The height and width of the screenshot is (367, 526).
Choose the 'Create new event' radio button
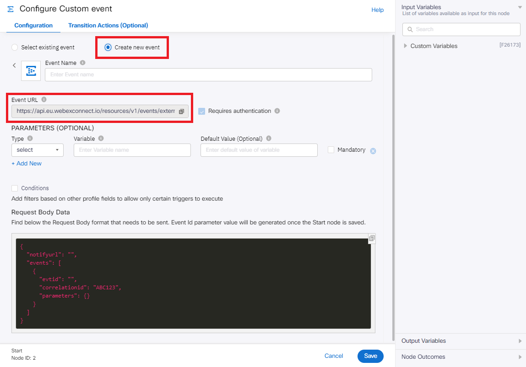[108, 48]
